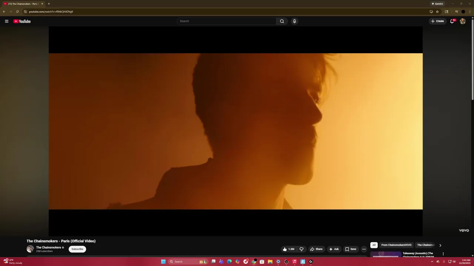Open Apple Music from taskbar

[294, 262]
